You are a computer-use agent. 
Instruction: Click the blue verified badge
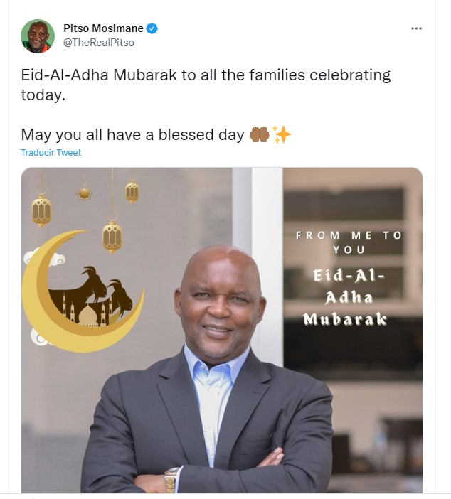coord(152,28)
